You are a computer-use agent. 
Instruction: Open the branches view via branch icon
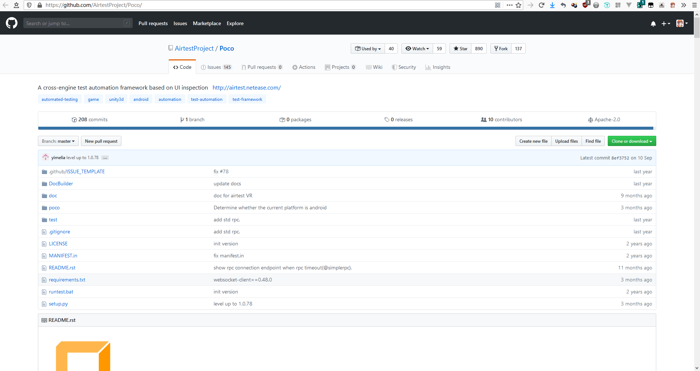click(x=182, y=119)
